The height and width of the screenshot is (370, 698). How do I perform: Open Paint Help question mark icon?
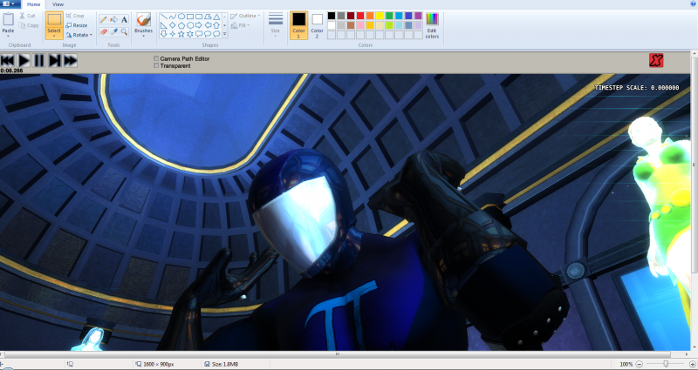coord(693,3)
